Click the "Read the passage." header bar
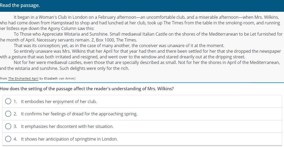The image size is (284, 147). 142,6
